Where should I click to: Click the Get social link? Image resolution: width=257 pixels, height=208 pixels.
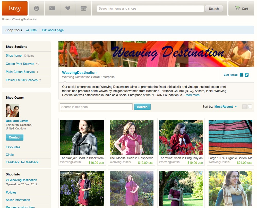(231, 75)
